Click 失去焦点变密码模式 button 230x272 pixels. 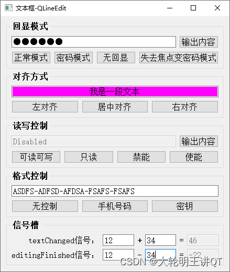(179, 58)
